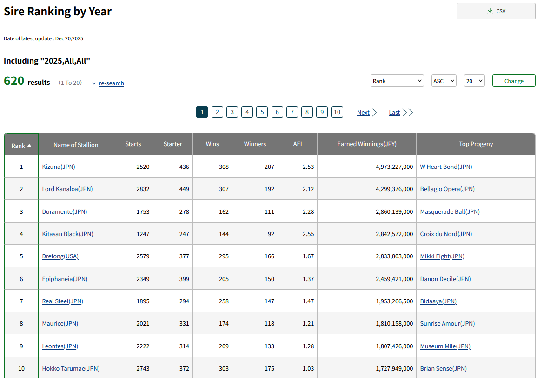Open progeny Croix du Nord(JPN) link
Screen dimensions: 537x378
coord(446,234)
